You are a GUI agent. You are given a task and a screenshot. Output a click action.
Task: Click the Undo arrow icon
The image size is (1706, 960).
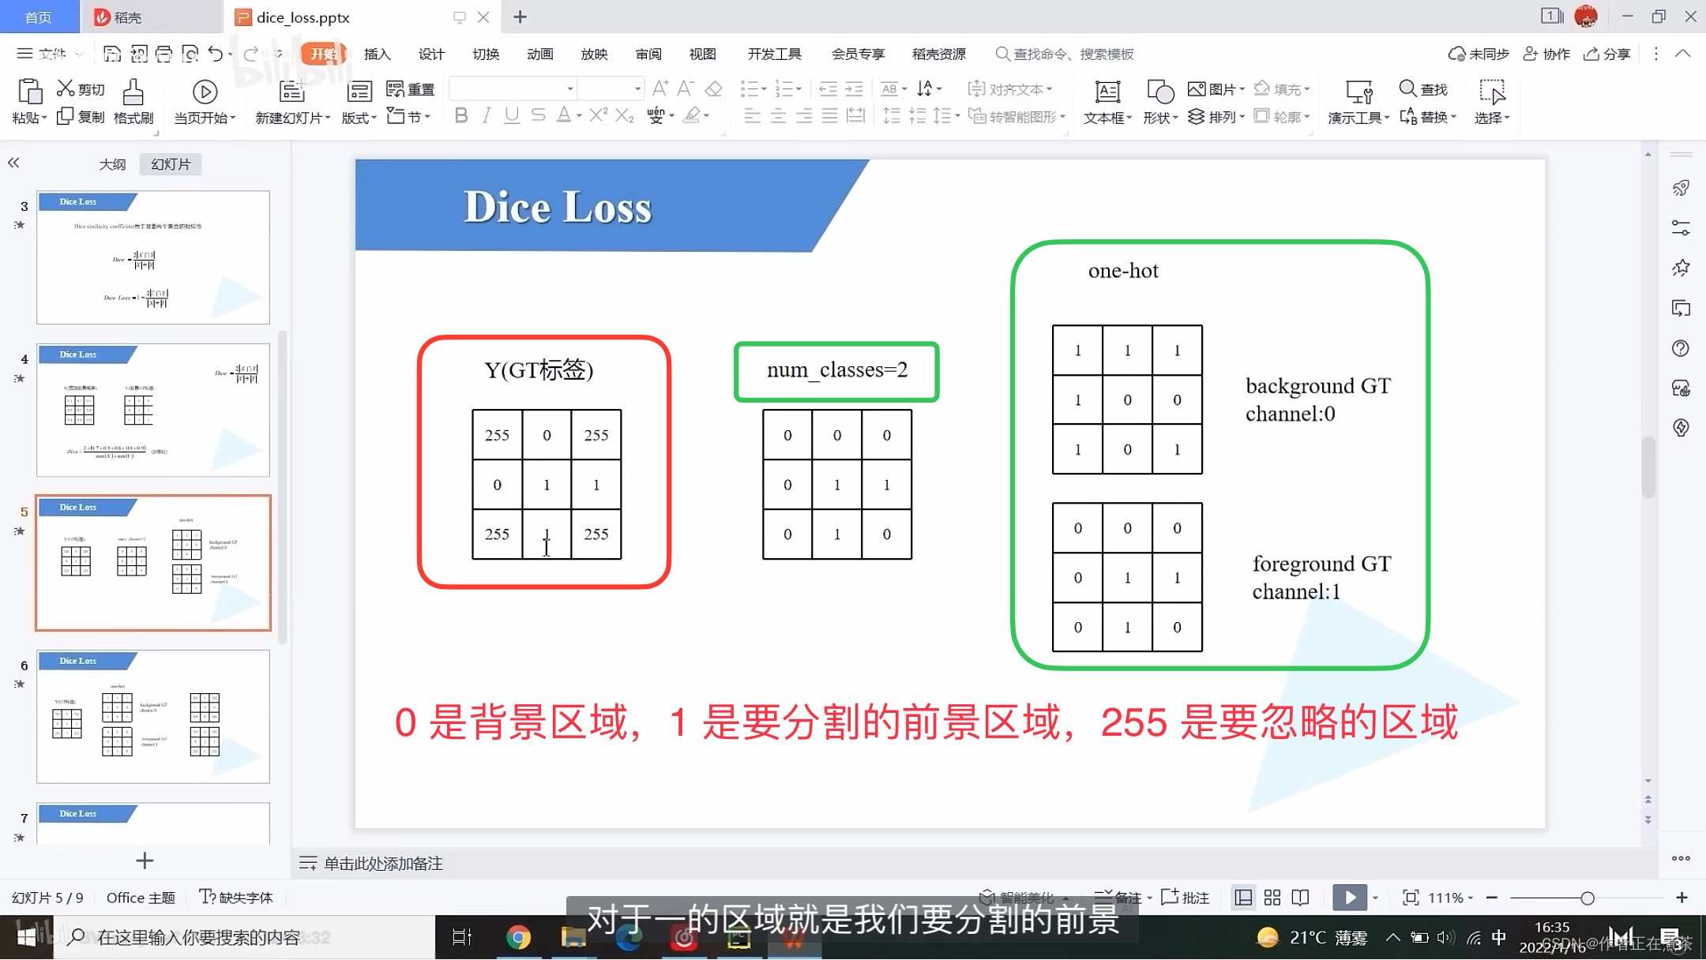click(x=215, y=54)
